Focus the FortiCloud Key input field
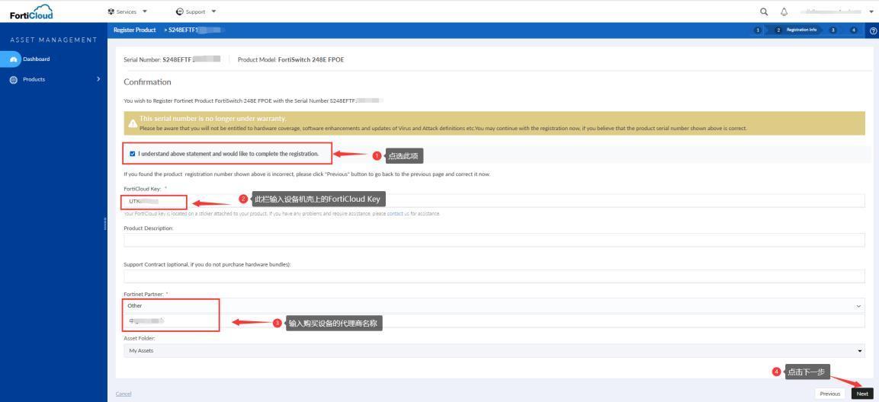The image size is (879, 402). coord(493,201)
